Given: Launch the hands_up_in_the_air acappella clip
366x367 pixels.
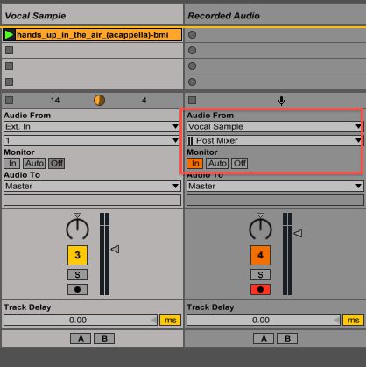Looking at the screenshot, I should coord(9,35).
